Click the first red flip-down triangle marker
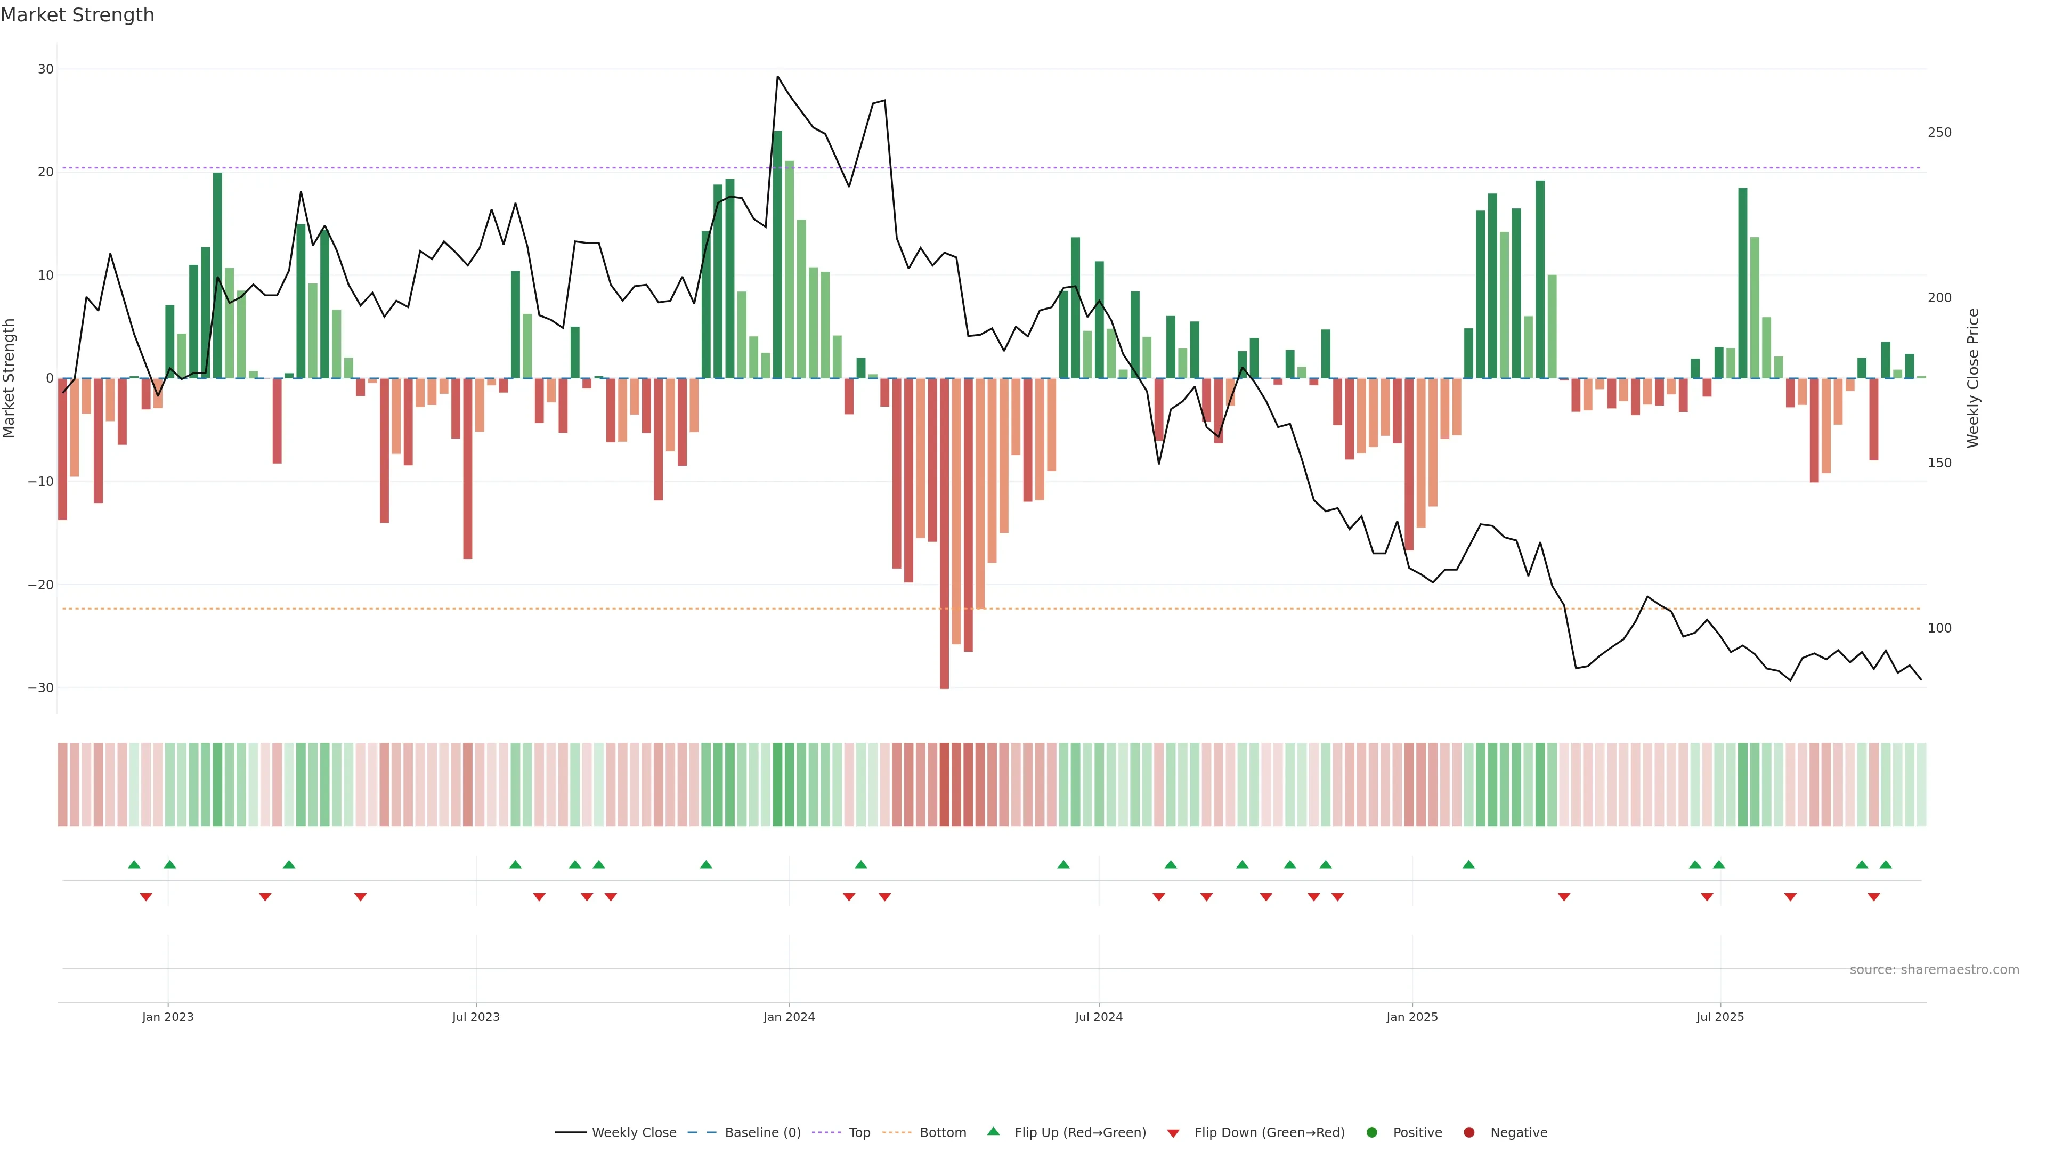 click(x=146, y=897)
